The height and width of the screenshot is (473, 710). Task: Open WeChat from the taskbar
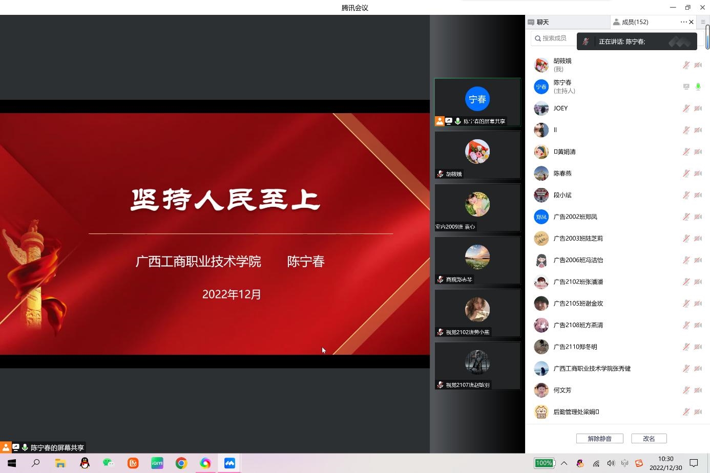click(x=109, y=463)
